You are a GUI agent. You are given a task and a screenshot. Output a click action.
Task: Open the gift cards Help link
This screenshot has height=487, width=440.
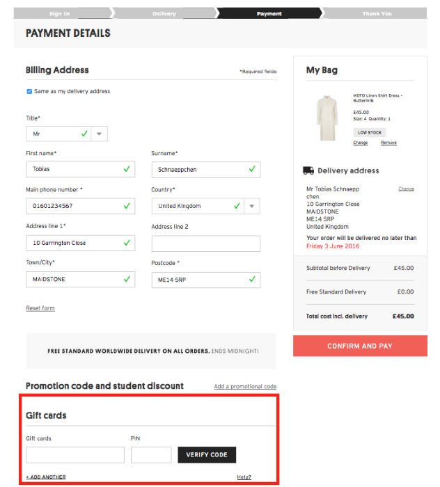click(244, 477)
